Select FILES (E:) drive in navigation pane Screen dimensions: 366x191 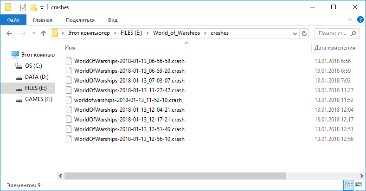(x=28, y=88)
